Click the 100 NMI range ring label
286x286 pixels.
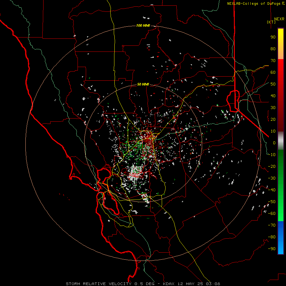[x=143, y=25]
